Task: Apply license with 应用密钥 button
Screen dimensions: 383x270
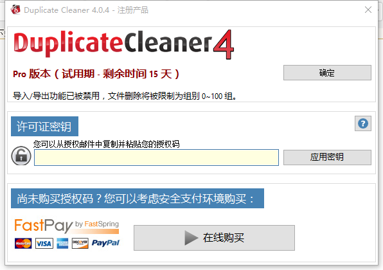Action: (327, 157)
